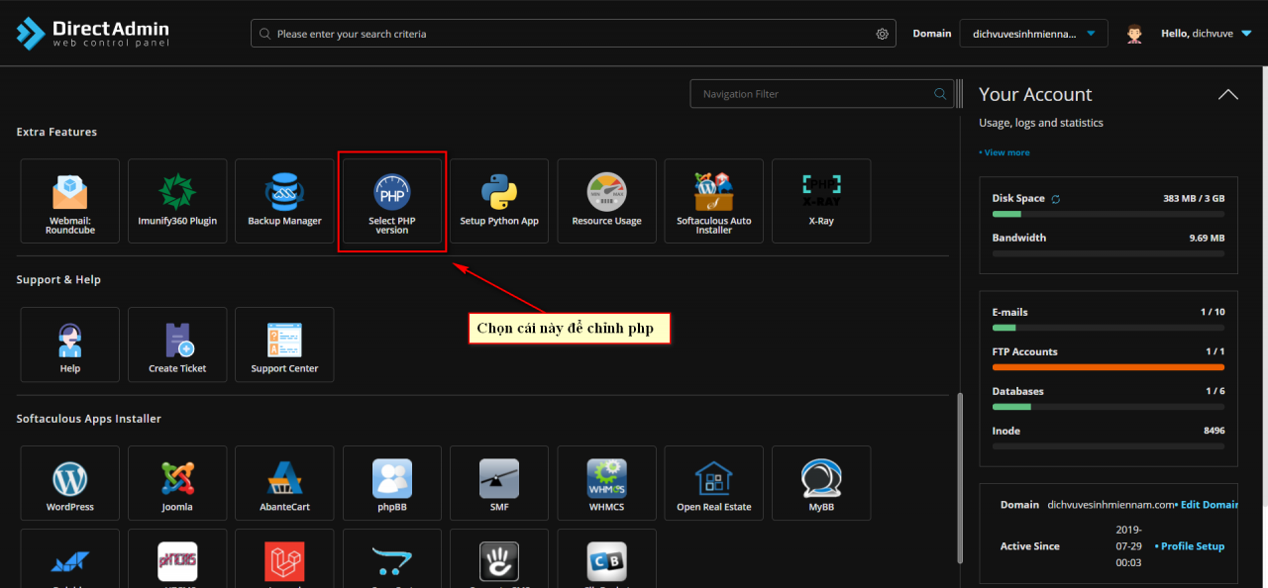Open Support Center
This screenshot has width=1268, height=588.
point(284,344)
